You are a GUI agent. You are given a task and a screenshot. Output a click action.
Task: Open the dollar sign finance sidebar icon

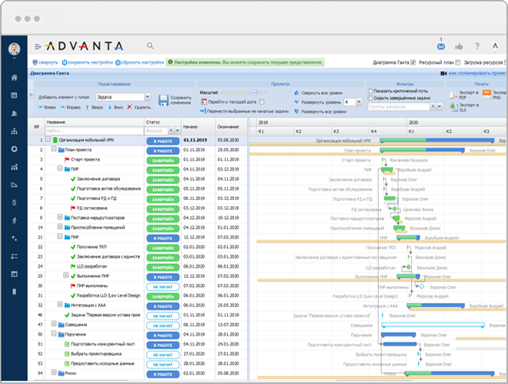point(14,202)
